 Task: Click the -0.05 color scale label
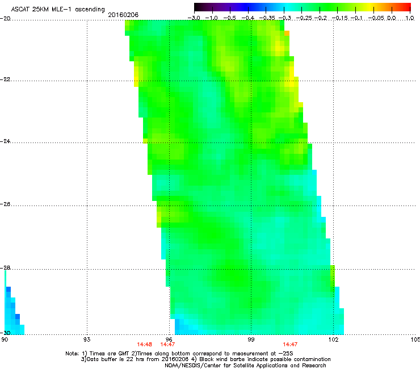pyautogui.click(x=376, y=18)
